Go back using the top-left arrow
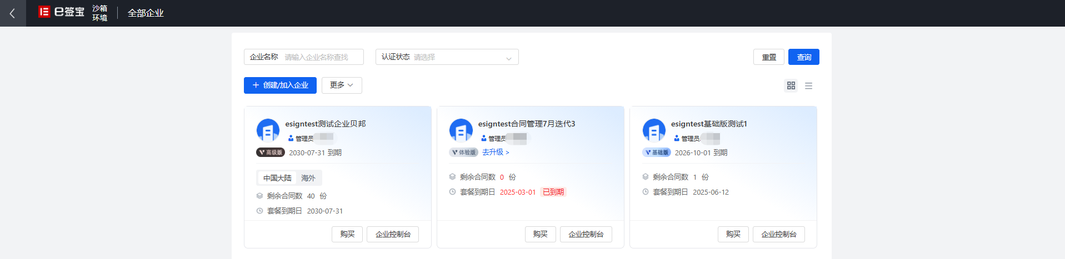 [x=13, y=13]
